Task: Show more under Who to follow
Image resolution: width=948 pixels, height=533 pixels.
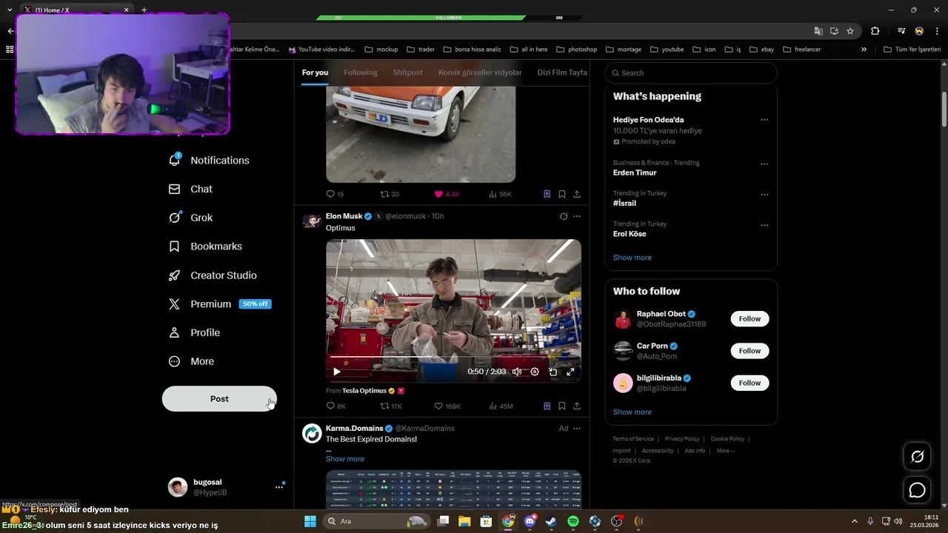Action: (x=632, y=412)
